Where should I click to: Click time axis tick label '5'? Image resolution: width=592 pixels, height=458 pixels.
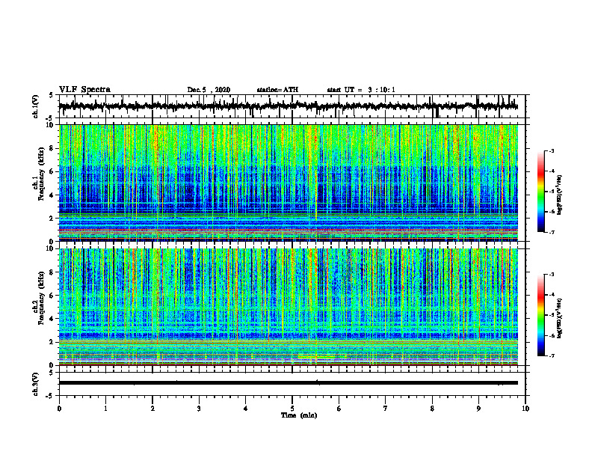pyautogui.click(x=292, y=409)
